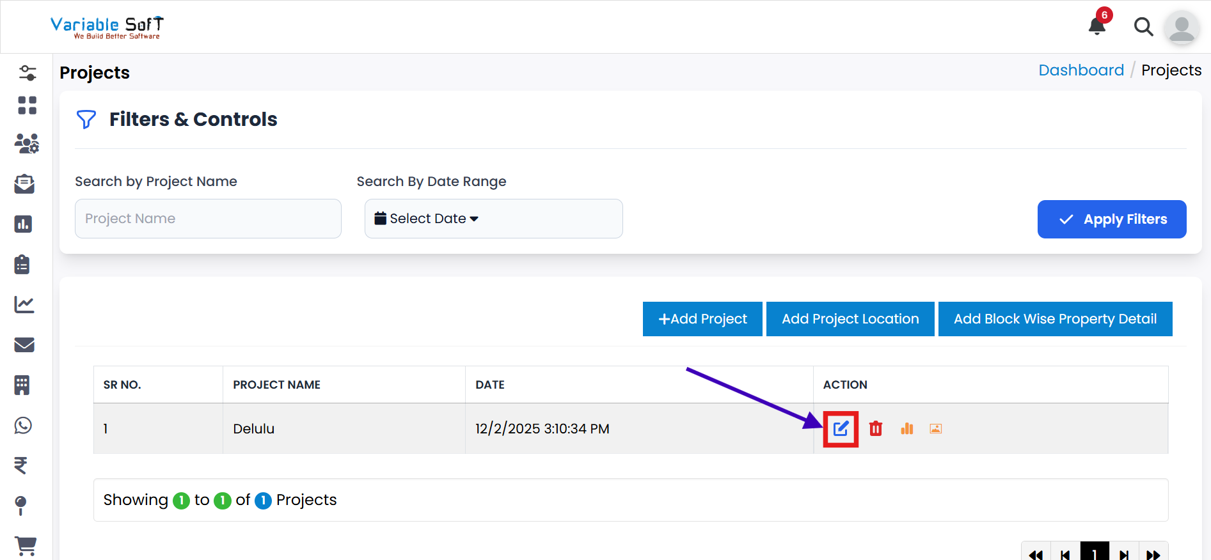Open notifications bell icon
This screenshot has height=560, width=1211.
pos(1097,26)
